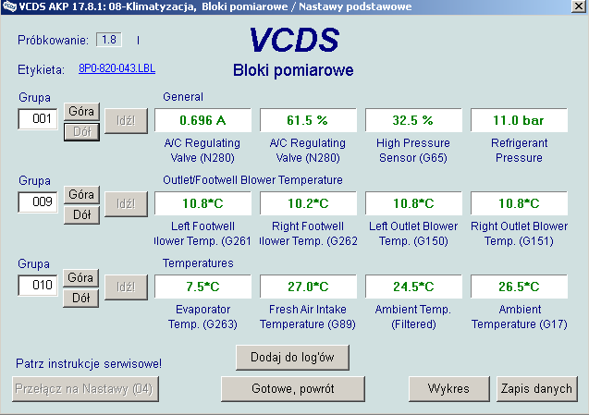The width and height of the screenshot is (589, 415).
Task: Click the Ambient Temp. (Filtered) label
Action: 413,317
